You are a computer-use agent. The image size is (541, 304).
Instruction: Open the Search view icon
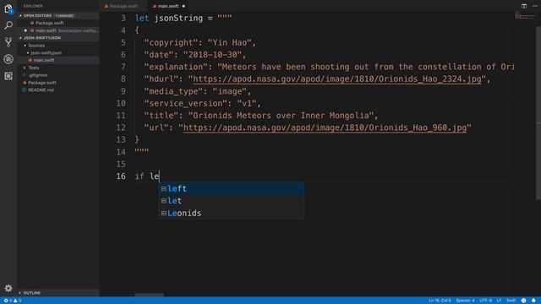pos(8,25)
